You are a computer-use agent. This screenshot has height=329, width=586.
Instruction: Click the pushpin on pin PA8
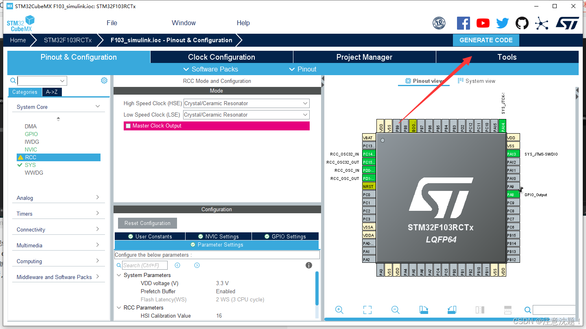click(x=520, y=189)
